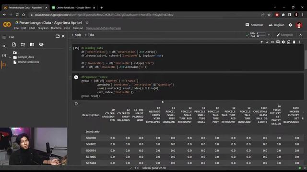
Task: Add a text cell with Teks
Action: (x=90, y=35)
